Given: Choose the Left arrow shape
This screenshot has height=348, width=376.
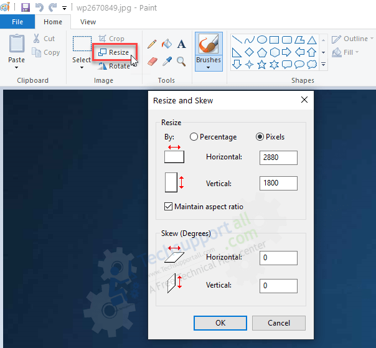Looking at the screenshot, I should [299, 52].
